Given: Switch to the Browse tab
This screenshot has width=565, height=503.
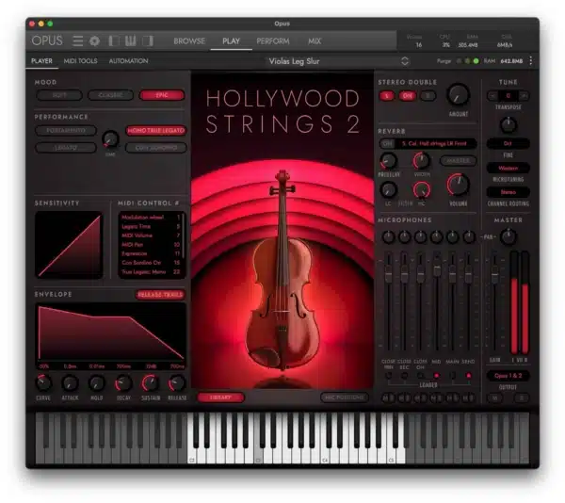Looking at the screenshot, I should coord(189,41).
